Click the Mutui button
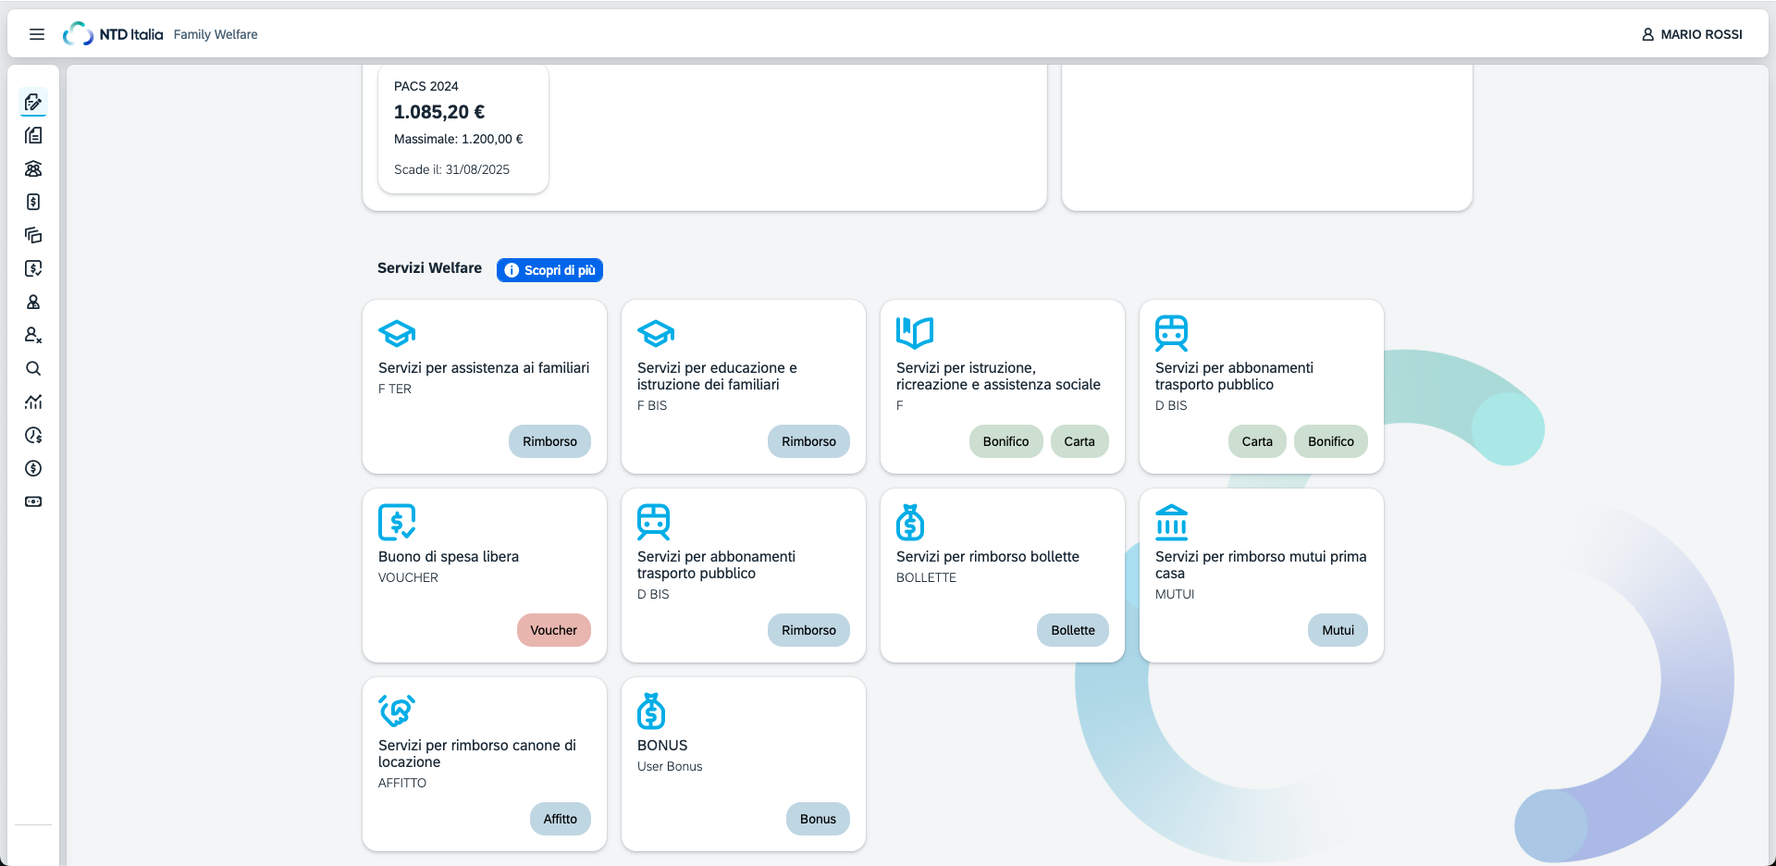 coord(1338,630)
